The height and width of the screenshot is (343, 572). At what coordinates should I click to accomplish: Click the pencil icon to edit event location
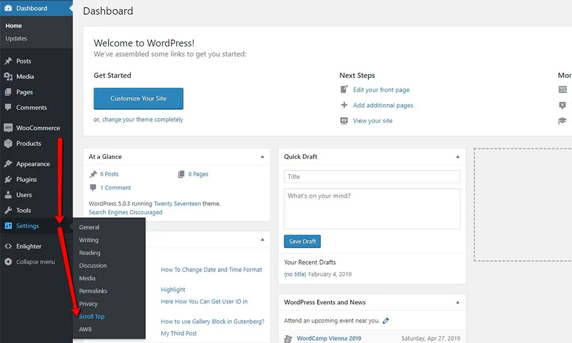tap(386, 321)
